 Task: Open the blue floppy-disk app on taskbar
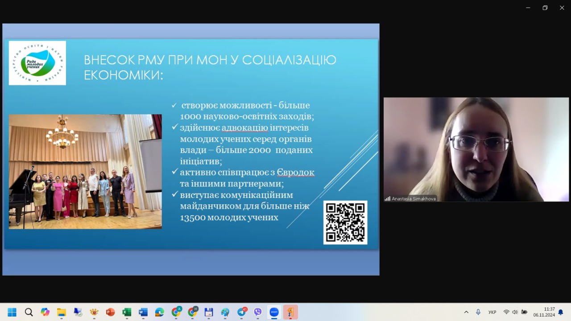click(209, 312)
